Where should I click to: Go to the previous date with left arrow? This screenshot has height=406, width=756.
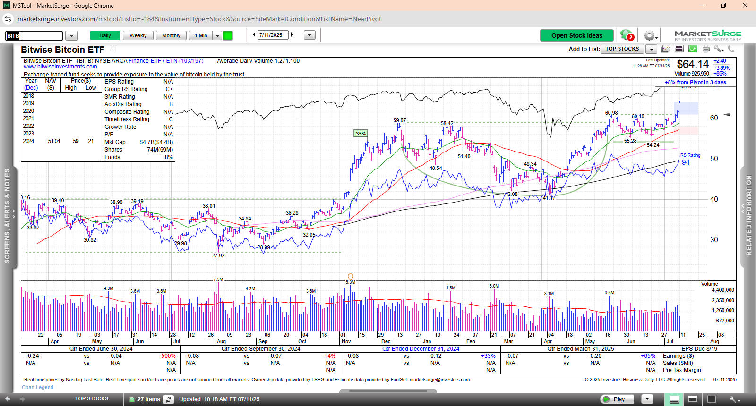coord(254,35)
